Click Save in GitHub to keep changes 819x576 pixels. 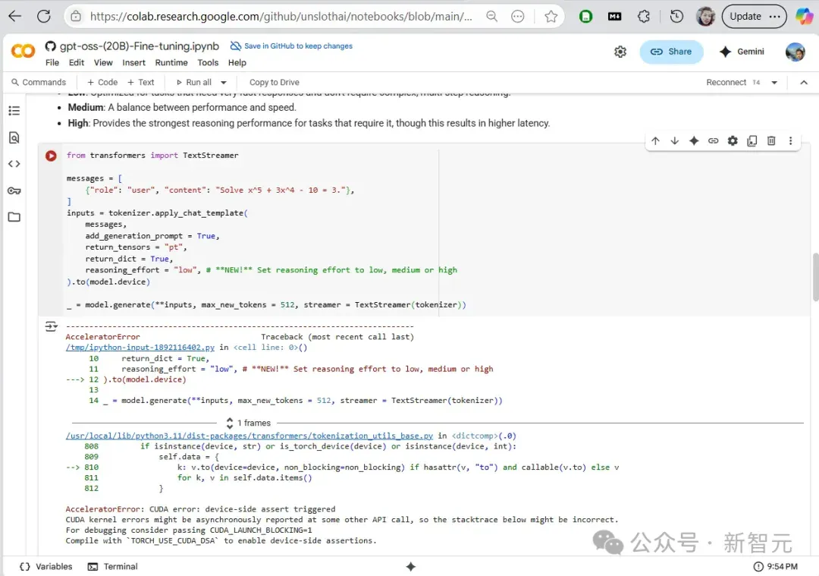291,46
